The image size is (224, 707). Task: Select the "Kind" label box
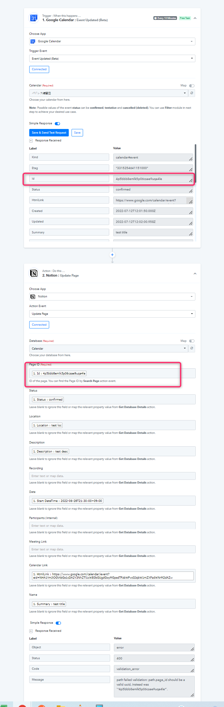pyautogui.click(x=69, y=157)
